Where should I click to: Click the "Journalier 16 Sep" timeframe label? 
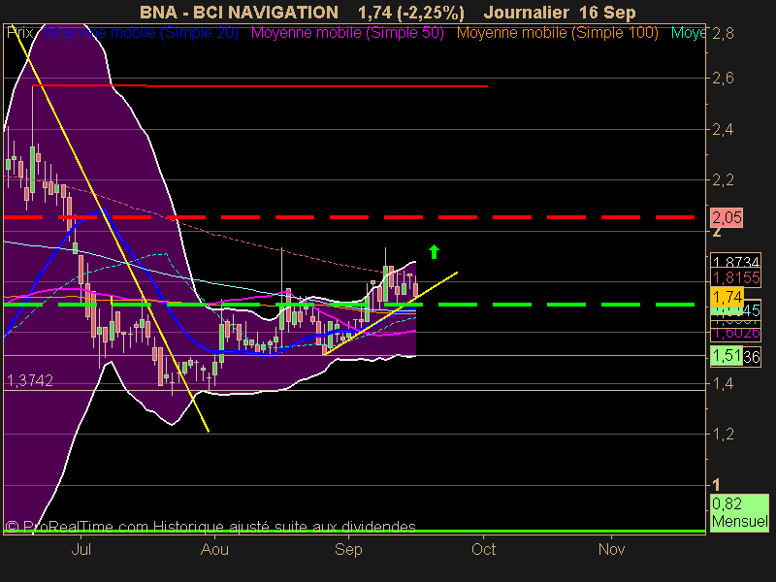click(560, 13)
